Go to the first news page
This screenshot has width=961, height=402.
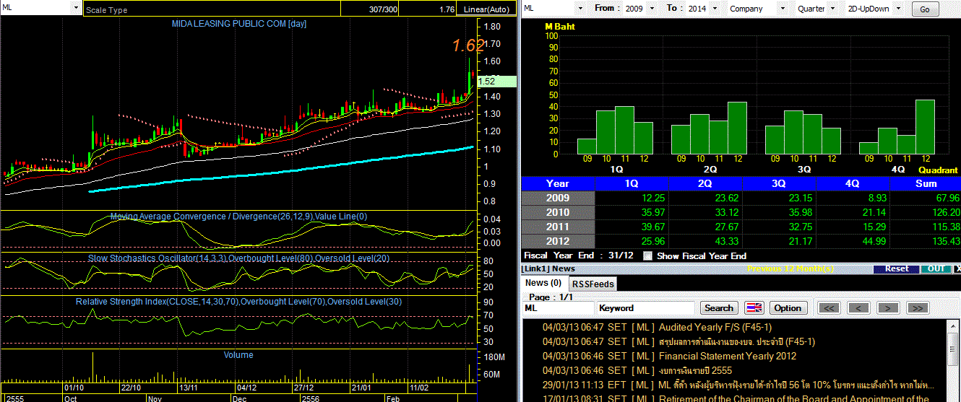point(829,308)
